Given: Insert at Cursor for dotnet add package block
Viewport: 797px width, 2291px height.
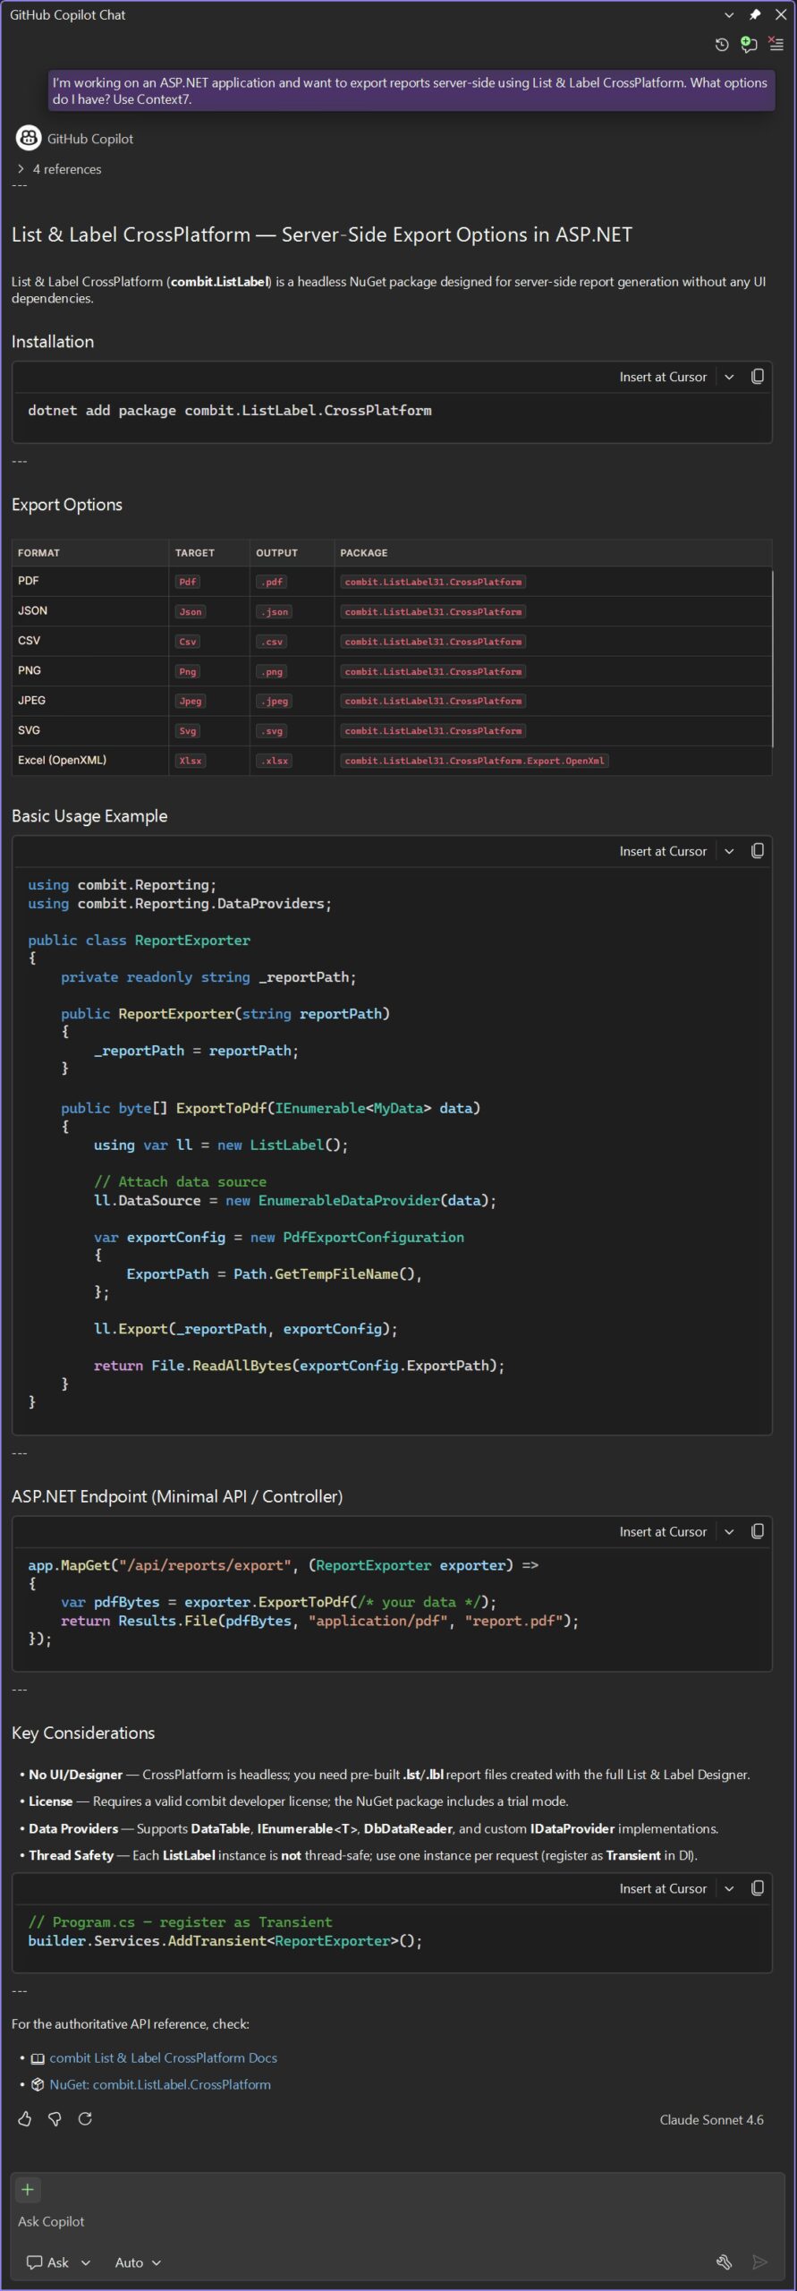Looking at the screenshot, I should (x=663, y=377).
